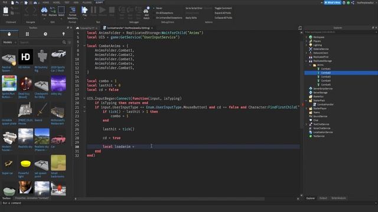Click the CombatHandler script icon in Explorer
Screen dimensions: 378x212
315,104
